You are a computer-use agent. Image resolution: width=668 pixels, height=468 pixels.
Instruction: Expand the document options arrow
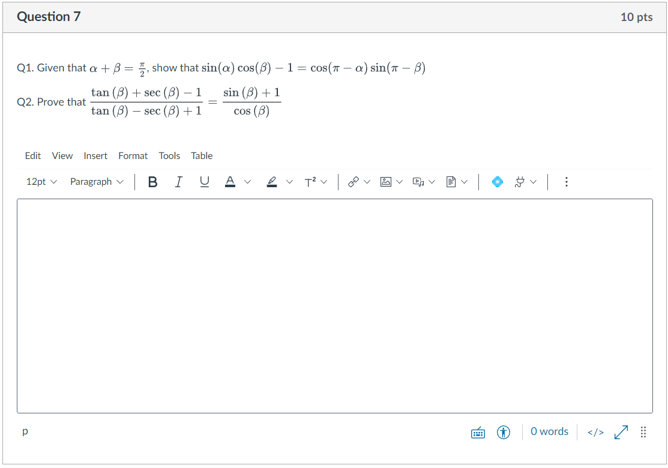[465, 182]
